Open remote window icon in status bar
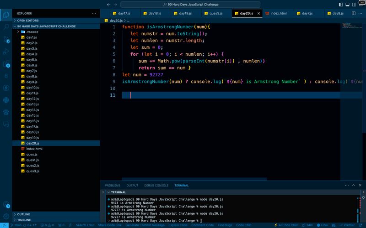This screenshot has height=228, width=366. pos(4,225)
